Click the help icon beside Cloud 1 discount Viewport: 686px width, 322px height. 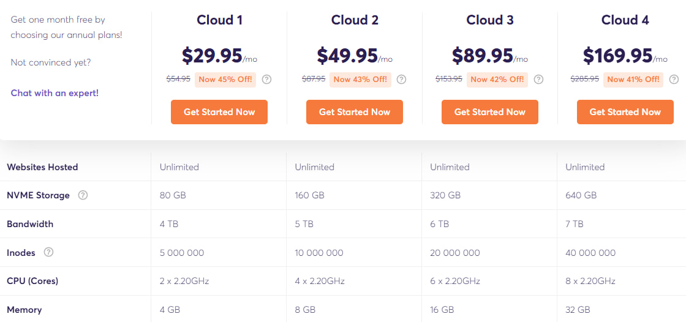(x=266, y=80)
